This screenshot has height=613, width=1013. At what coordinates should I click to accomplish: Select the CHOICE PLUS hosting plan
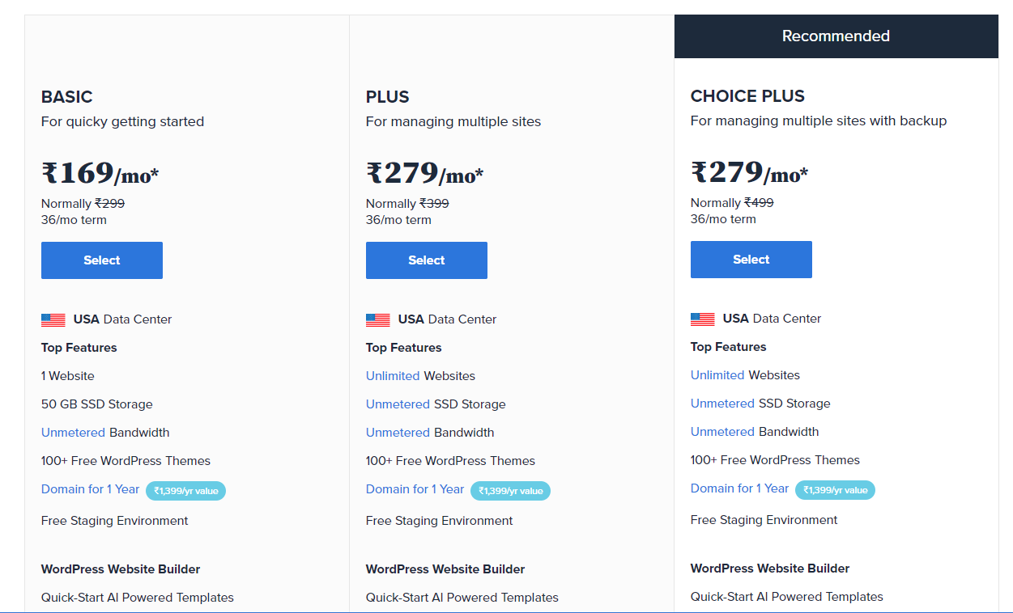(x=751, y=260)
